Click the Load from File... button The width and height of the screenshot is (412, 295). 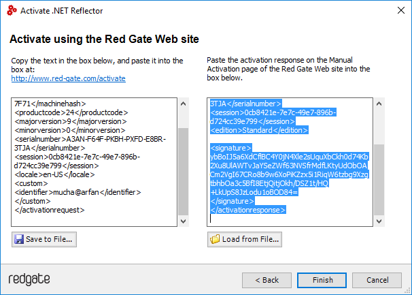point(245,239)
